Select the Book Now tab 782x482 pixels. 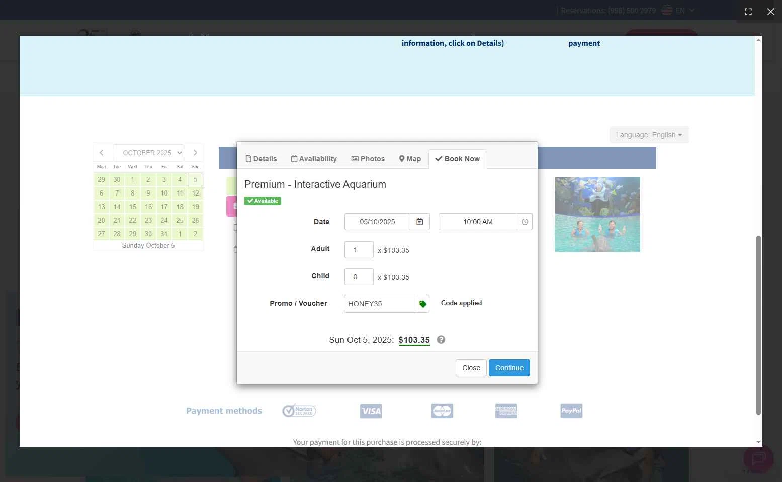coord(457,159)
